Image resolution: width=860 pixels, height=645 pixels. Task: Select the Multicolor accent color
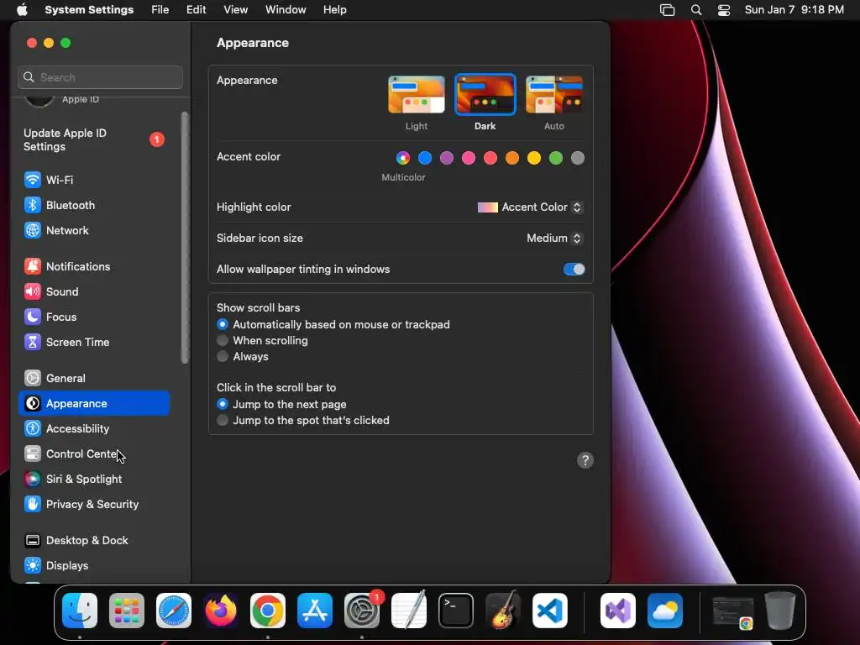click(x=403, y=159)
